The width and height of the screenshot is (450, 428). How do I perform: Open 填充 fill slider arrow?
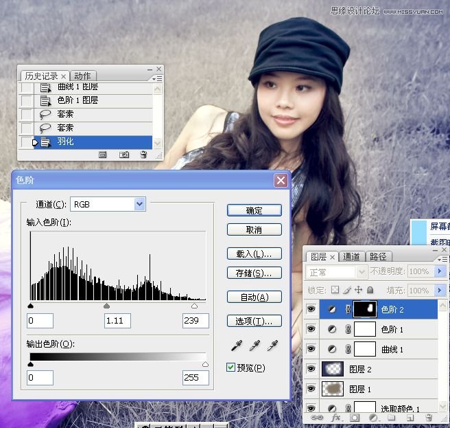[x=440, y=291]
